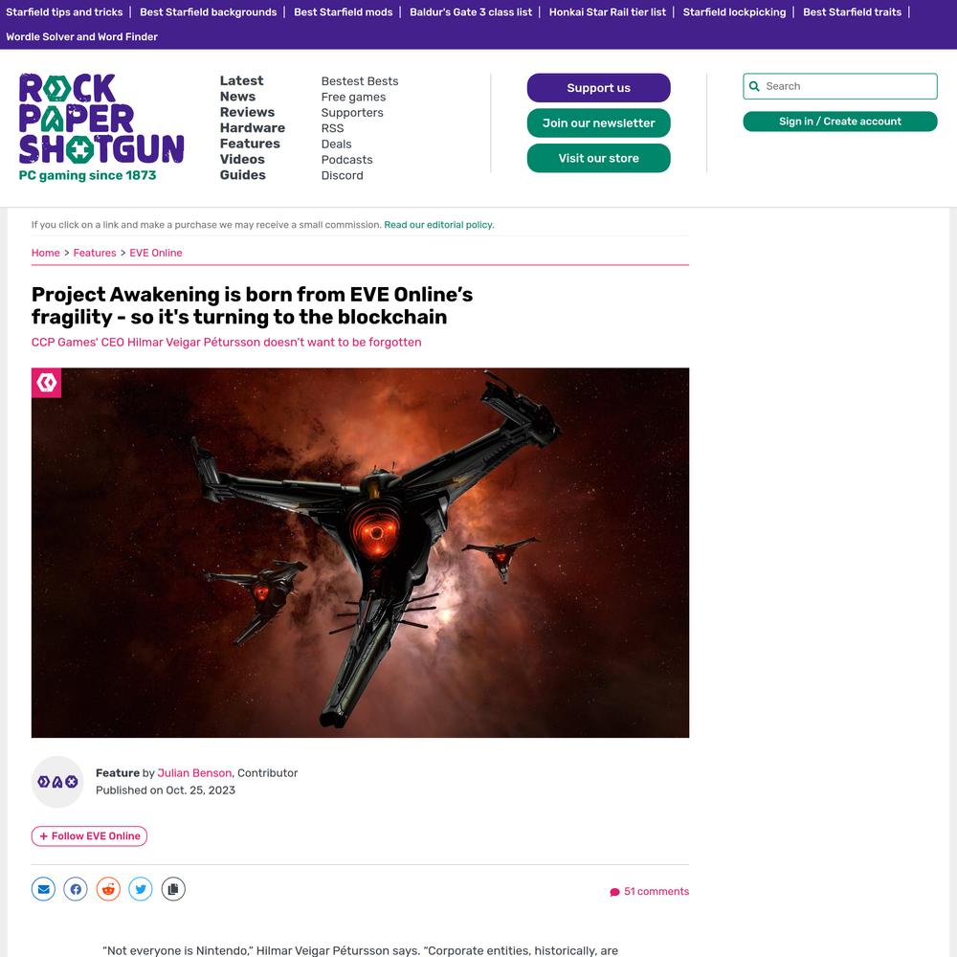Open author Julian Benson's page

tap(194, 773)
